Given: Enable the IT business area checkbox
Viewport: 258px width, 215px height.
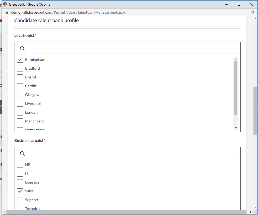Looking at the screenshot, I should tap(20, 174).
